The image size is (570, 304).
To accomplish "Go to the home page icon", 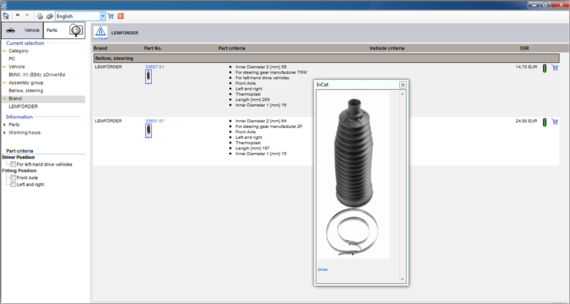I will (6, 16).
